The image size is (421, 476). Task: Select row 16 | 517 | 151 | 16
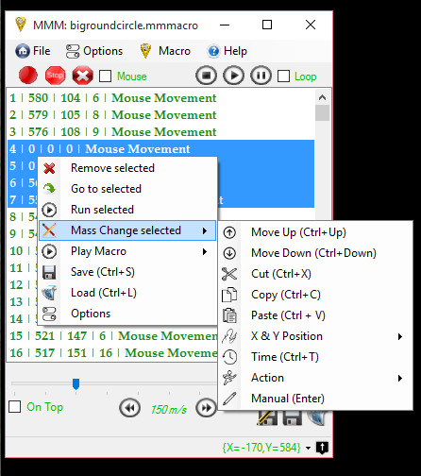112,353
